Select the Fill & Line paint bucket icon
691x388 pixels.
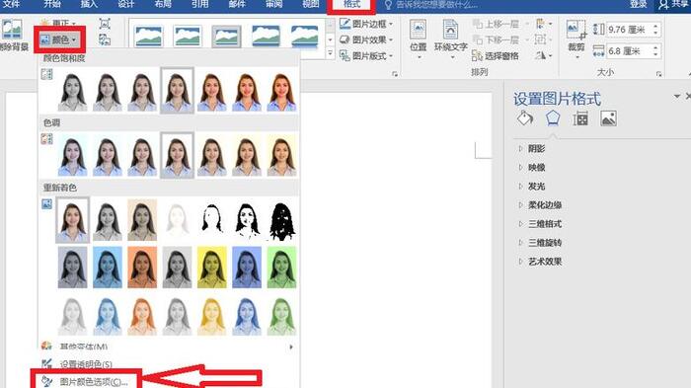[x=525, y=118]
